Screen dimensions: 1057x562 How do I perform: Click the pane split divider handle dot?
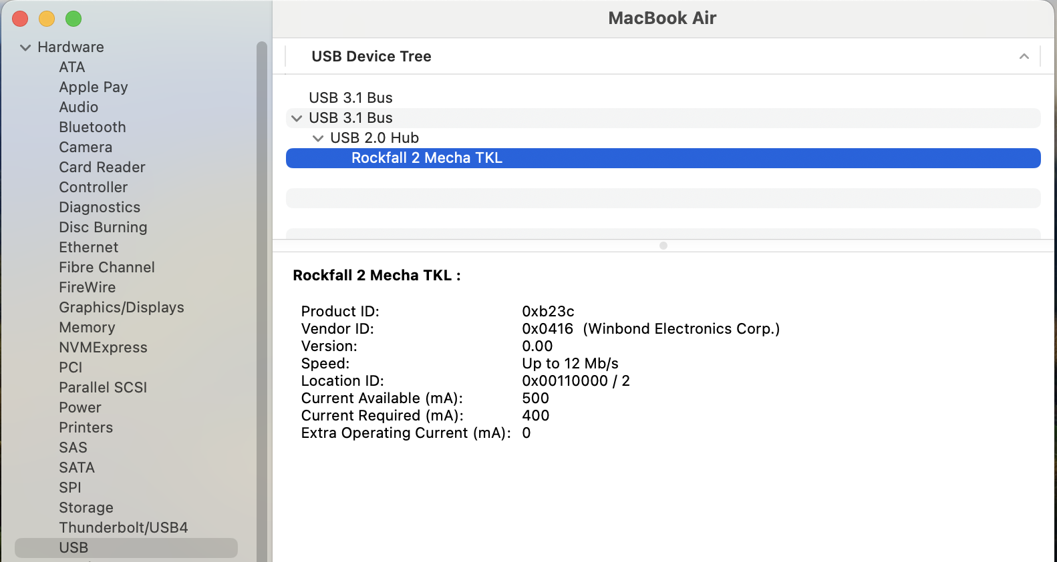click(663, 246)
